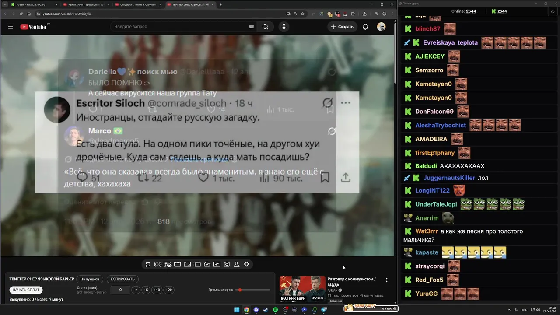This screenshot has height=315, width=560.
Task: Bookmark the Escritor Siloch tweet
Action: tap(325, 178)
